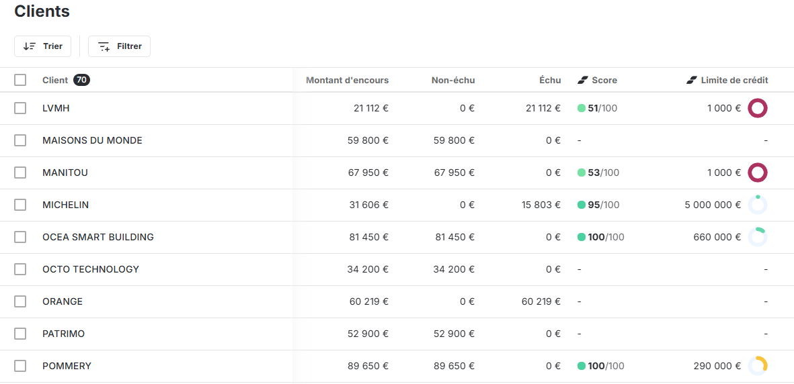Open the PATRIMO client

click(64, 334)
